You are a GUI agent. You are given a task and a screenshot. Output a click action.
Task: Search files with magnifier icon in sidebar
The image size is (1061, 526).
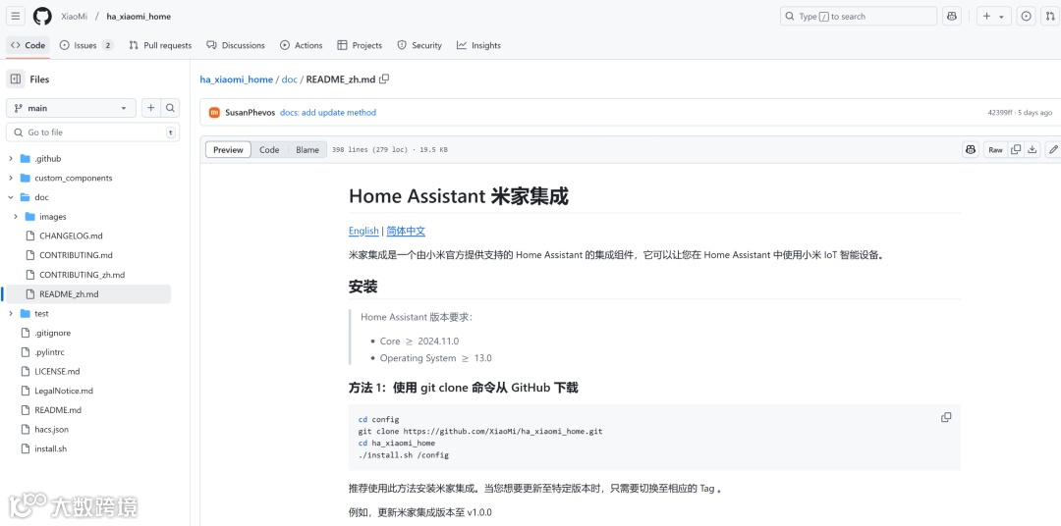pyautogui.click(x=171, y=108)
